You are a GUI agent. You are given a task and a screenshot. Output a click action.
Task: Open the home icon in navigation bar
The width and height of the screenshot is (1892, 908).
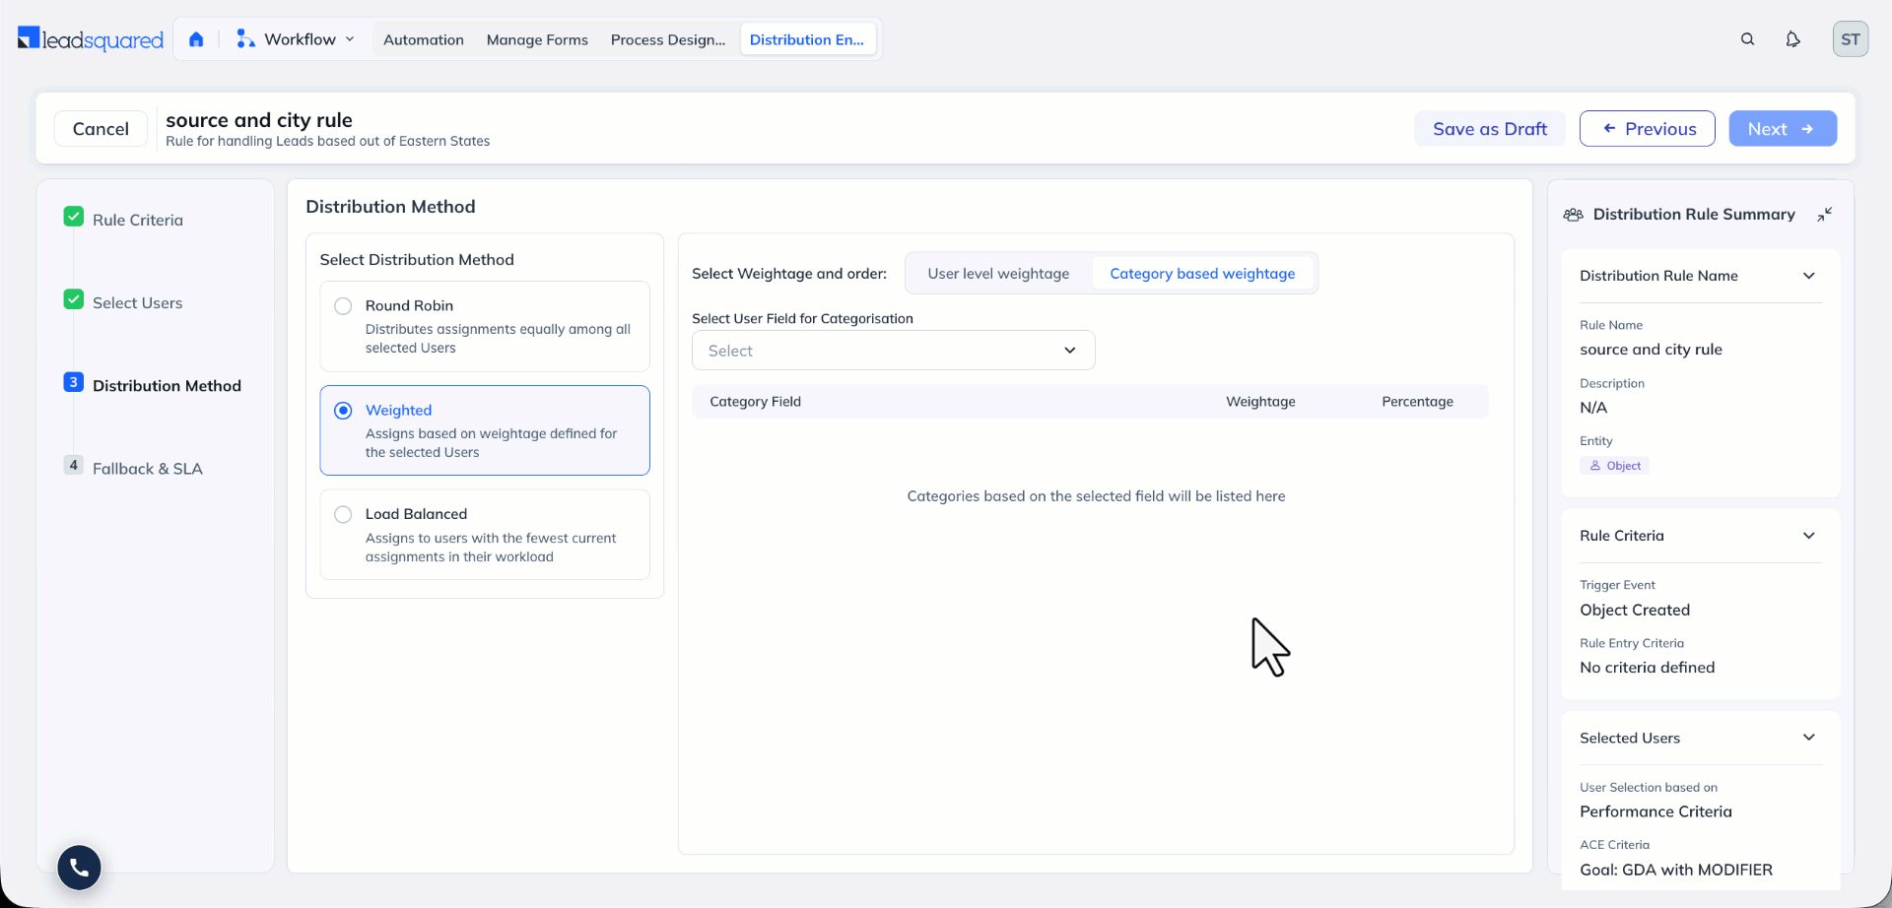click(196, 39)
